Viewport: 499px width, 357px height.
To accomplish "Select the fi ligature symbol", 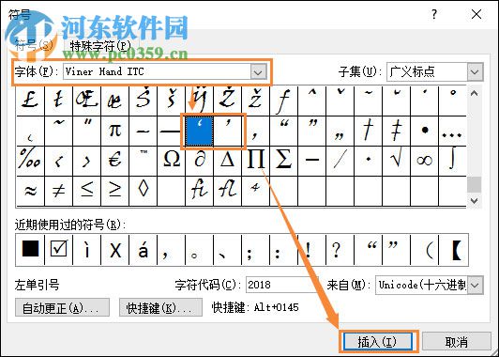I will pos(199,191).
